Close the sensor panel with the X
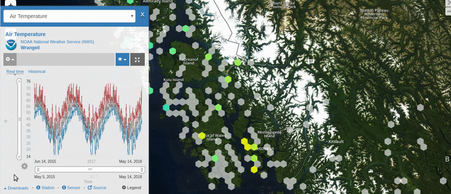The width and height of the screenshot is (451, 194). coord(142,15)
